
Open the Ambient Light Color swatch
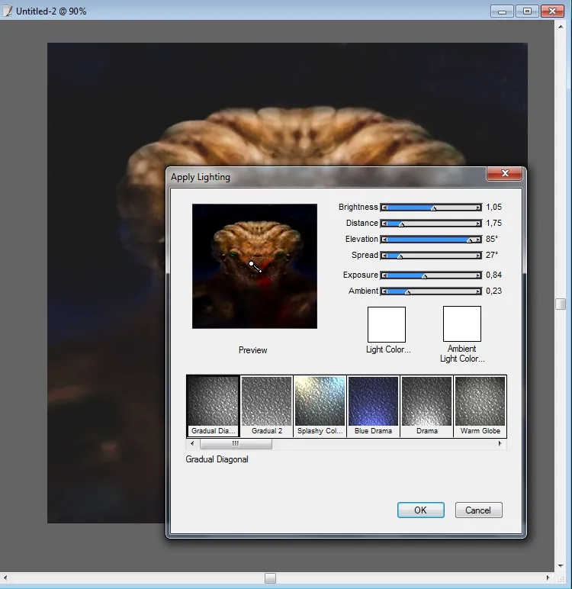462,324
